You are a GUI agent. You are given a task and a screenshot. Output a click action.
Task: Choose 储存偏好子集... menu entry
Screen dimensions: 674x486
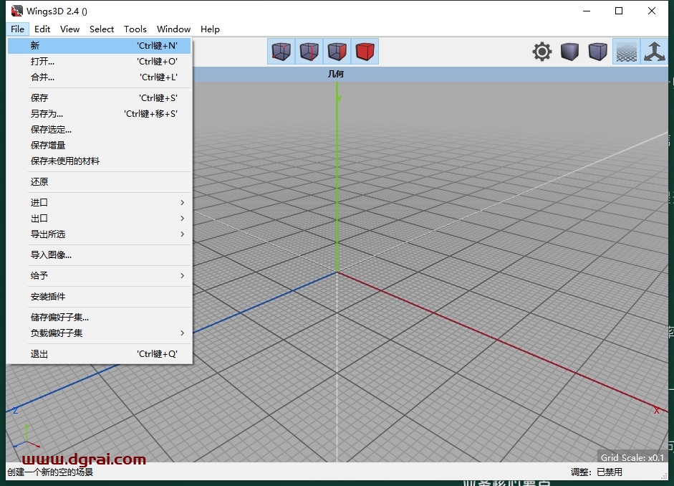point(100,318)
